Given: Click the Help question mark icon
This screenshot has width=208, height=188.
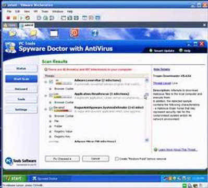Looking at the screenshot, I should (181, 50).
